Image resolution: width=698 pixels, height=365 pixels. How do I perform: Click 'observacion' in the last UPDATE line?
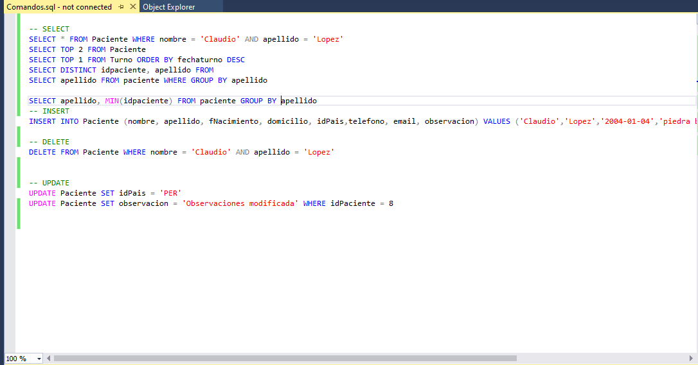144,203
